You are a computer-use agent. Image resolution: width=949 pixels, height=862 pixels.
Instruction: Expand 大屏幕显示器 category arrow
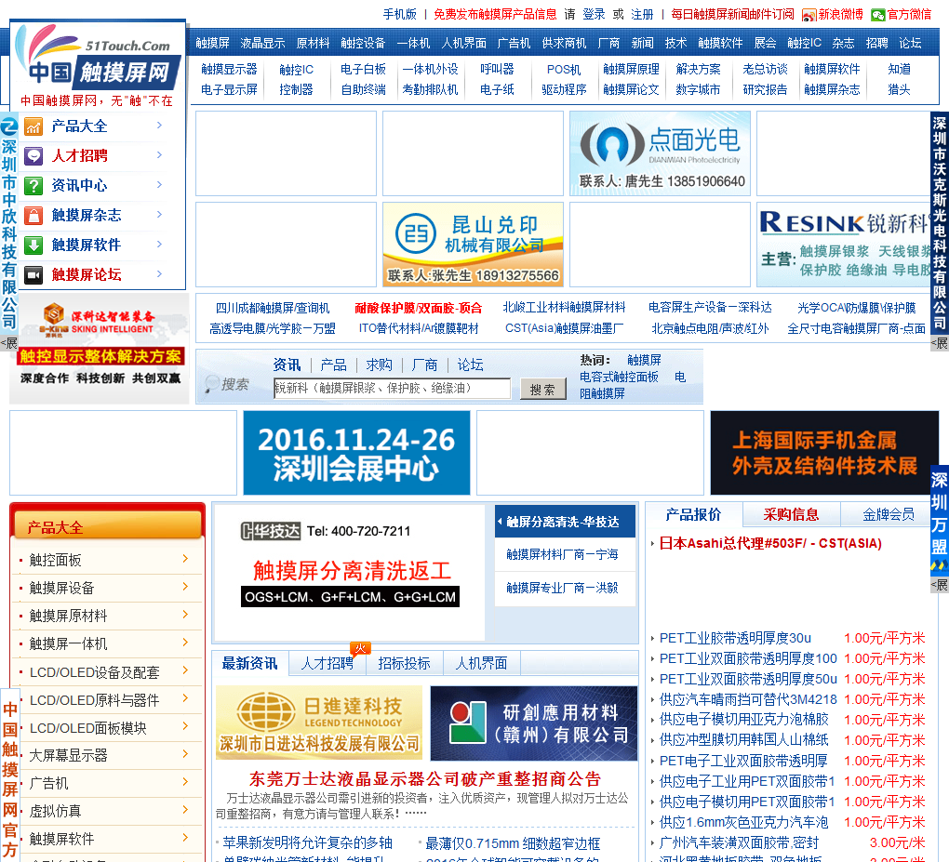click(186, 754)
